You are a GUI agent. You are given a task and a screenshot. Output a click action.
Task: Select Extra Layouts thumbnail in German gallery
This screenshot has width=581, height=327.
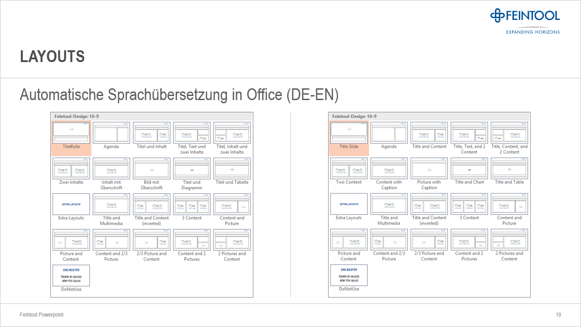point(71,204)
